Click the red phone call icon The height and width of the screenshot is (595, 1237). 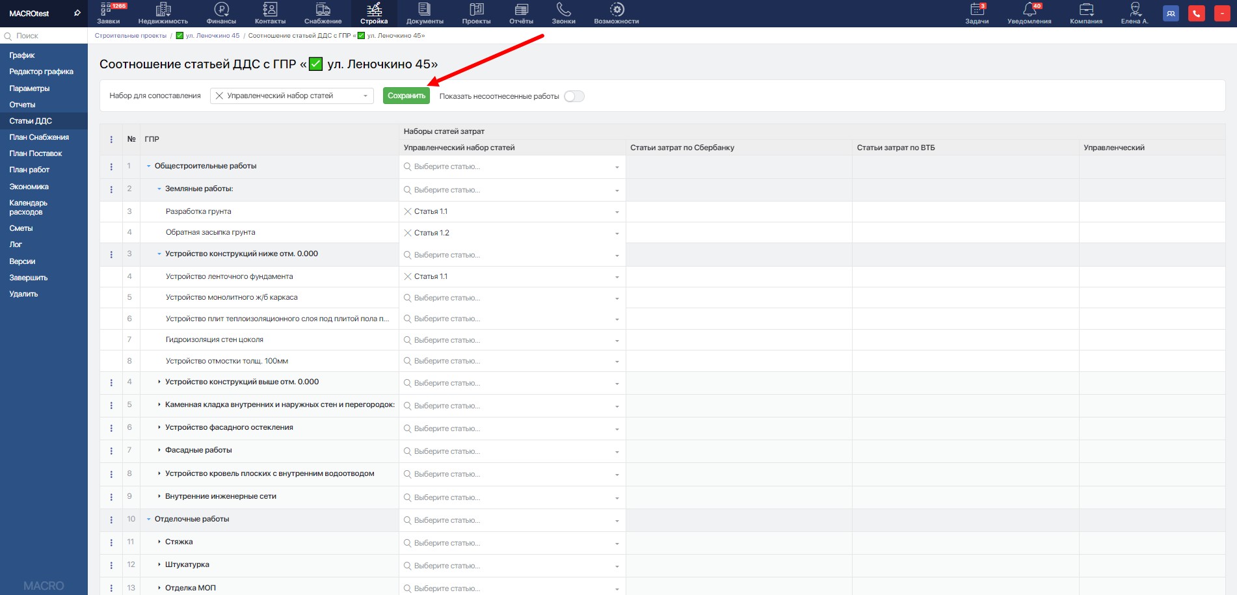click(1196, 14)
